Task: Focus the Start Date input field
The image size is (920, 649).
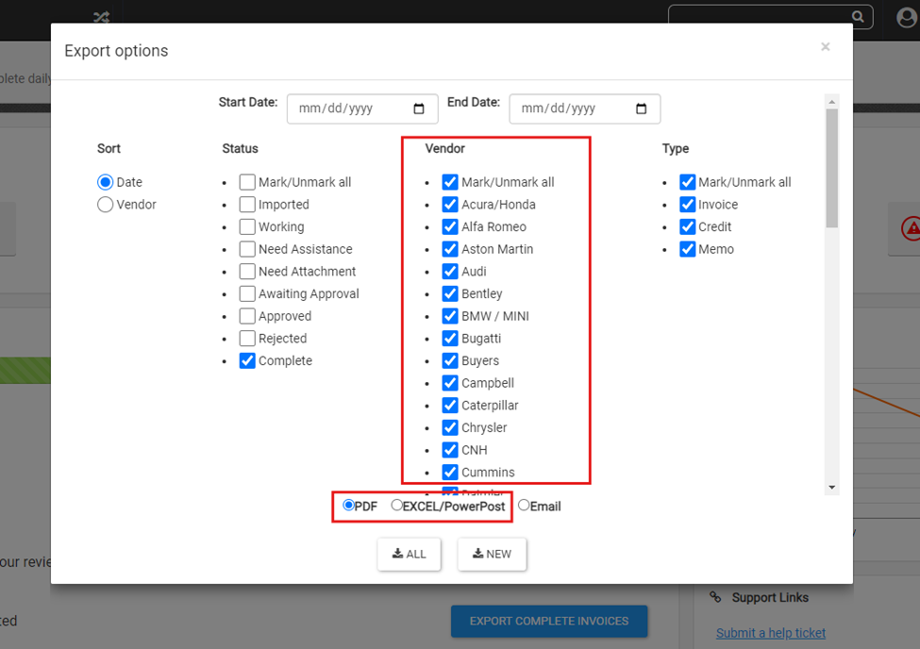Action: [x=362, y=108]
